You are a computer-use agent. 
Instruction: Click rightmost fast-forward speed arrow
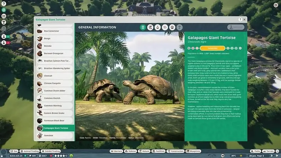point(277,156)
